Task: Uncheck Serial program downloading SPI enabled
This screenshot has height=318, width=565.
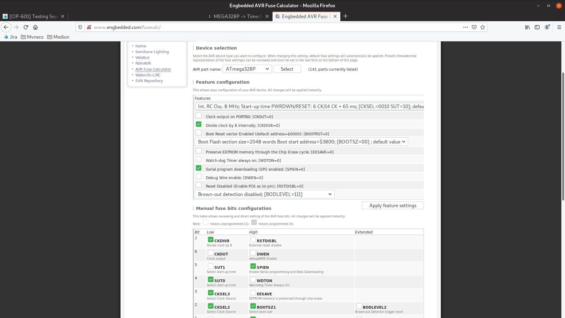Action: [199, 168]
